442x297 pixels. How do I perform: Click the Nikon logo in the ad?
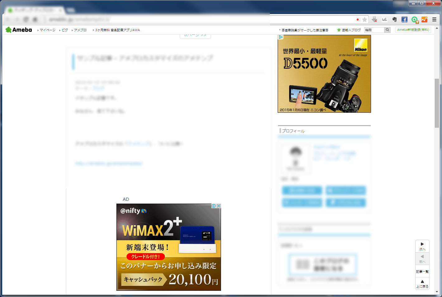[x=361, y=45]
